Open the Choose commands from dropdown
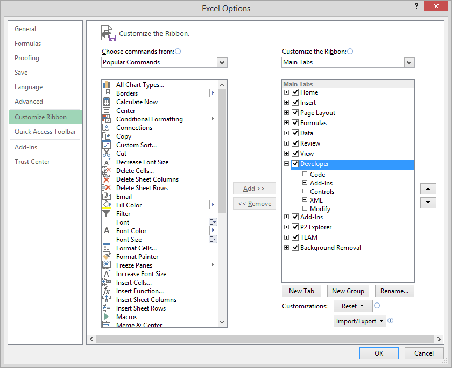The height and width of the screenshot is (368, 452). (222, 62)
